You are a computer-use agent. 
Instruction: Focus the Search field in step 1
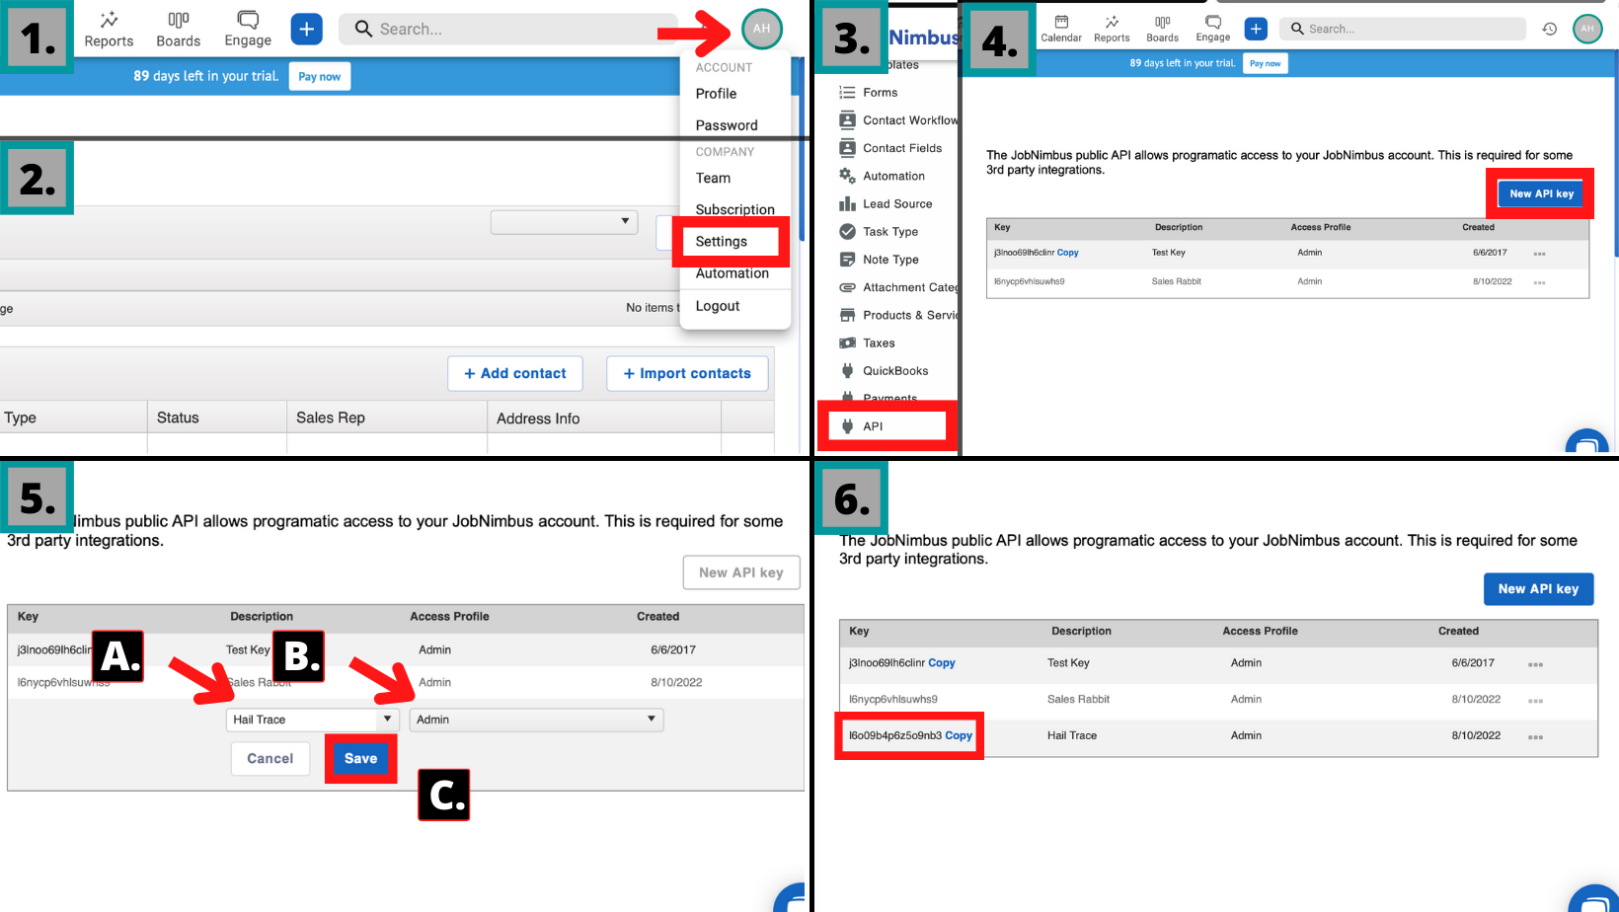tap(508, 30)
